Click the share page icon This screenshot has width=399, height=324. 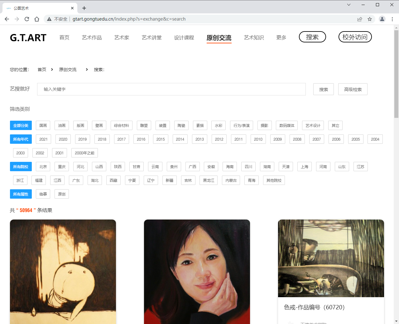tap(360, 19)
